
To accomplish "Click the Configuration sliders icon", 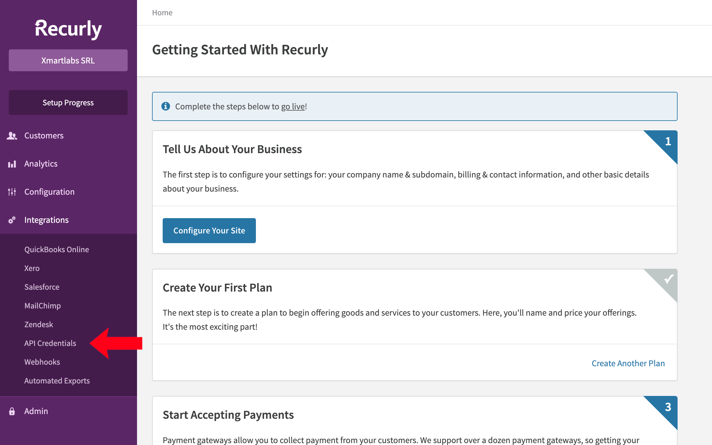I will pos(12,192).
